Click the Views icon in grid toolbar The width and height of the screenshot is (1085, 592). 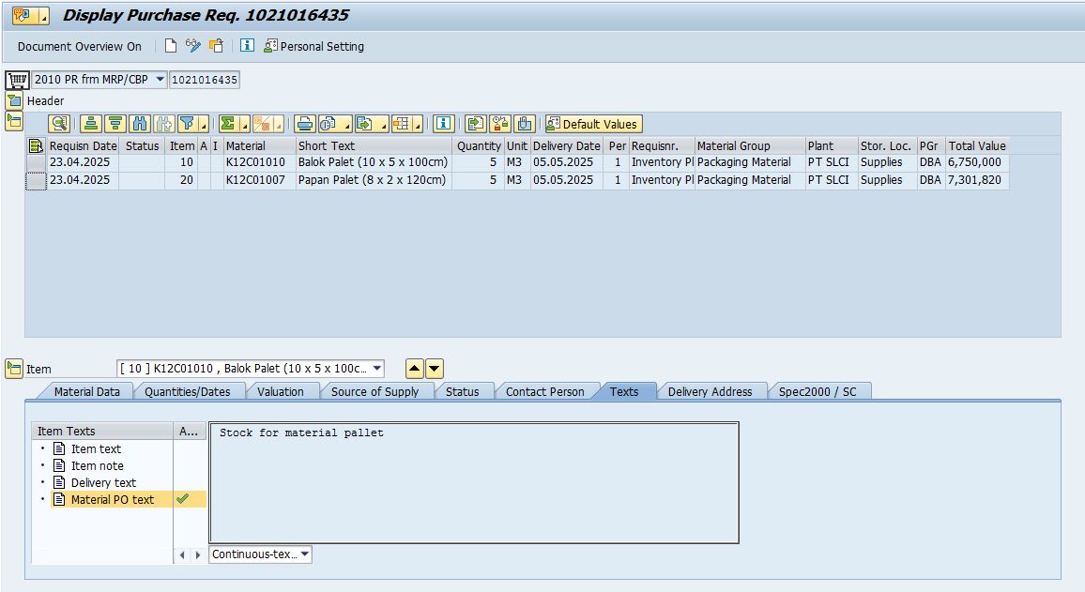328,124
